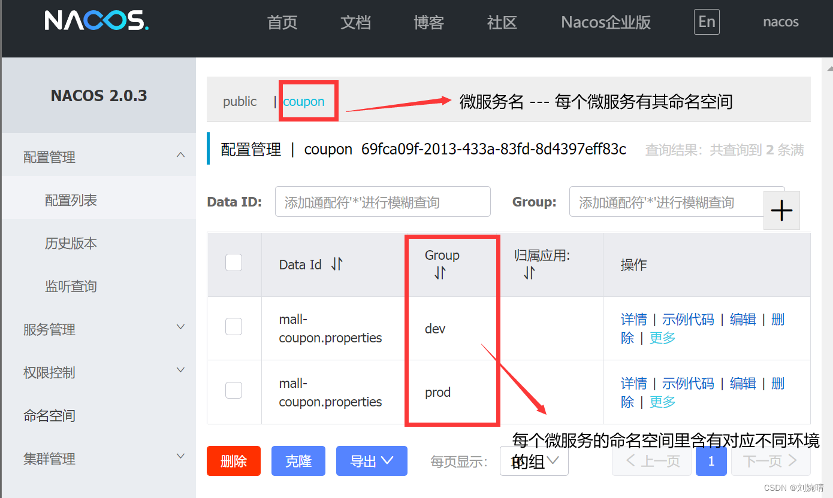Expand the 服务管理 menu section

(x=181, y=327)
